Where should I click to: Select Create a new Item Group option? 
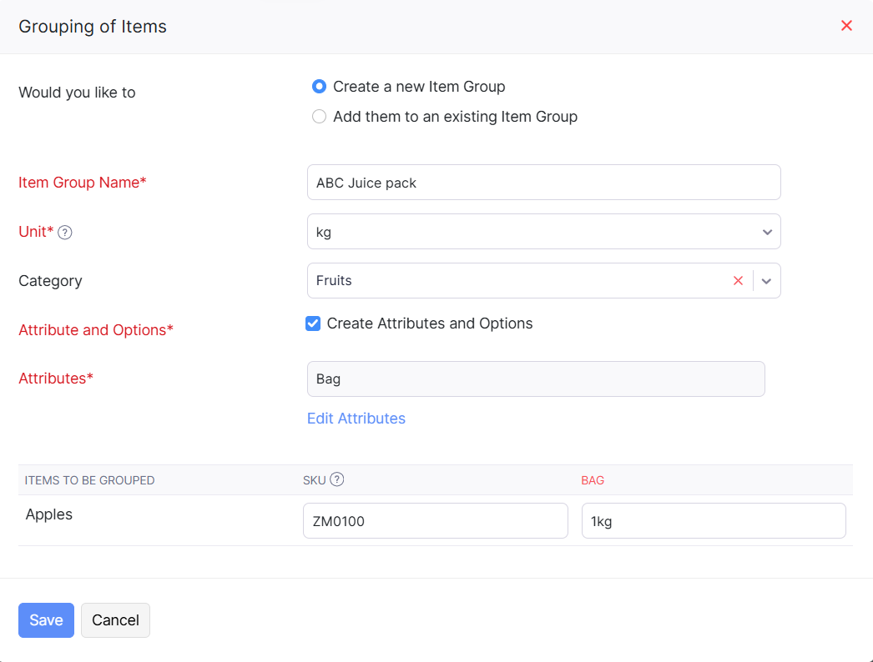(x=319, y=87)
